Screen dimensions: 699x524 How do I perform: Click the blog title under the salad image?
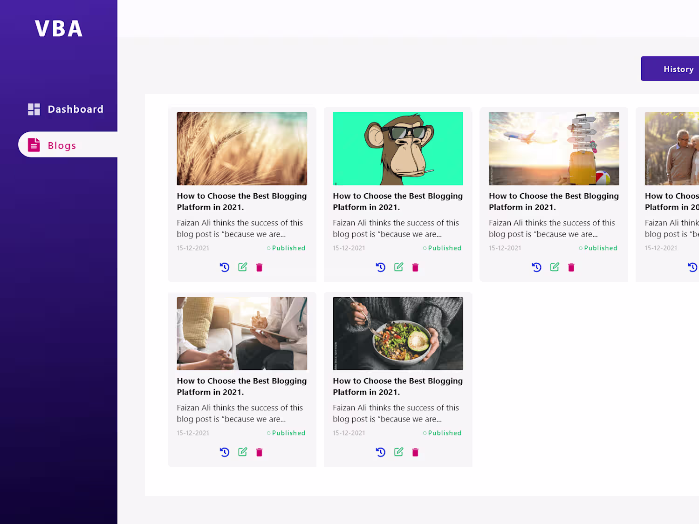[x=398, y=387]
